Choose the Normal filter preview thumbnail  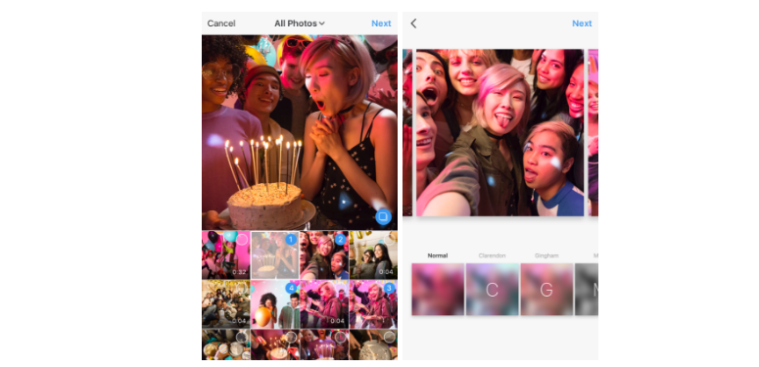tap(438, 289)
